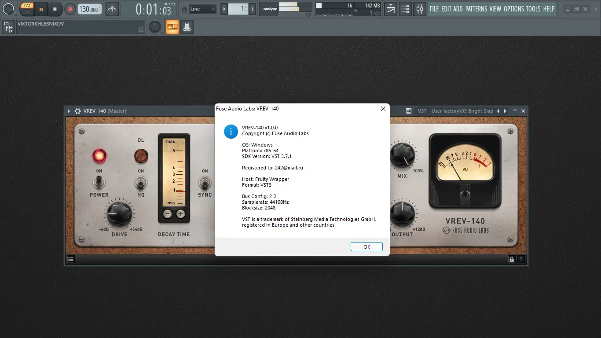
Task: Select the pattern number 1 field
Action: coord(238,9)
